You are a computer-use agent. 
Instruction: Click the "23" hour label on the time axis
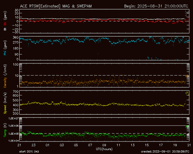(34, 145)
